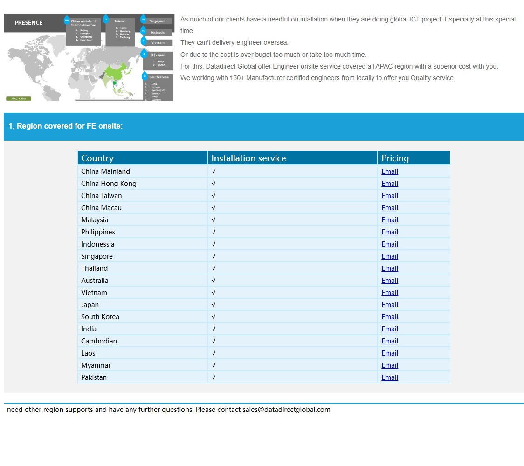Click the China Taiwan Email link
This screenshot has height=466, width=524.
tap(390, 195)
